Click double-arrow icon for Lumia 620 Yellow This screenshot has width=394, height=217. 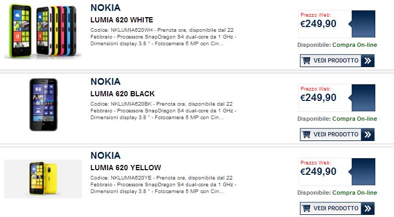click(x=368, y=208)
